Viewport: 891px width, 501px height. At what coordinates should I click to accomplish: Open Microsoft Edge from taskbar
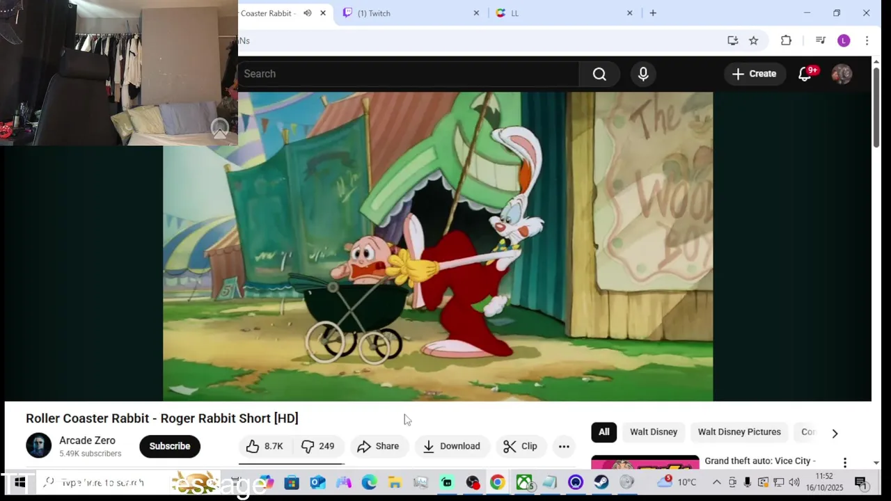pos(369,482)
